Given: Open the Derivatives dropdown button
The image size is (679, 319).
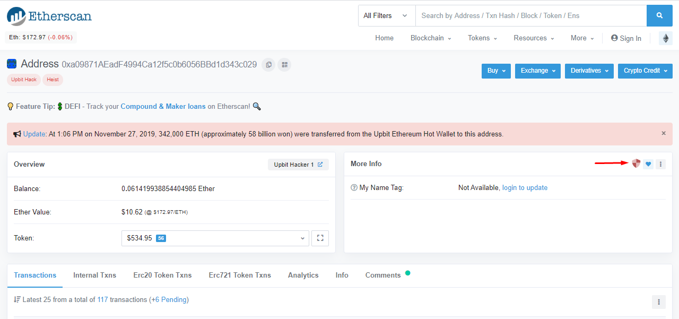Looking at the screenshot, I should click(589, 71).
